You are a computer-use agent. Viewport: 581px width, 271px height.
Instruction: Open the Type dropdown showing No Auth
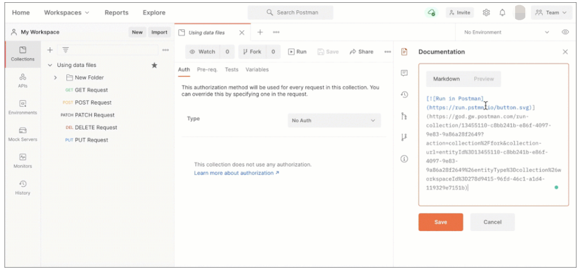334,120
